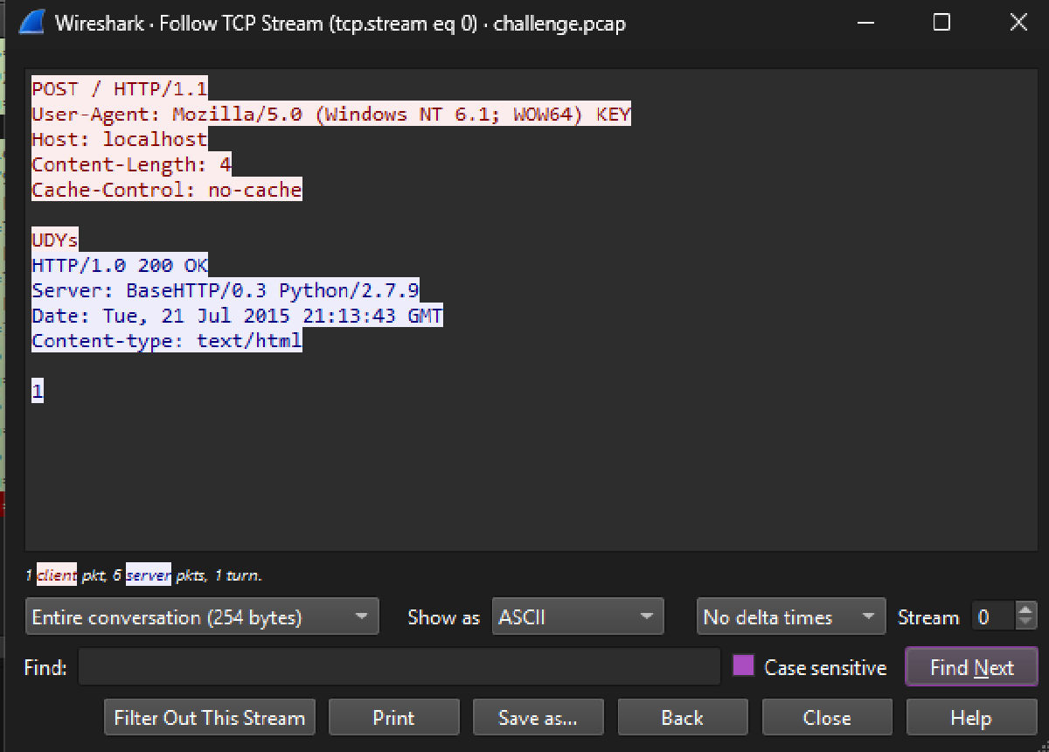
Task: Click the 'Content-Length: 4' line
Action: [131, 164]
